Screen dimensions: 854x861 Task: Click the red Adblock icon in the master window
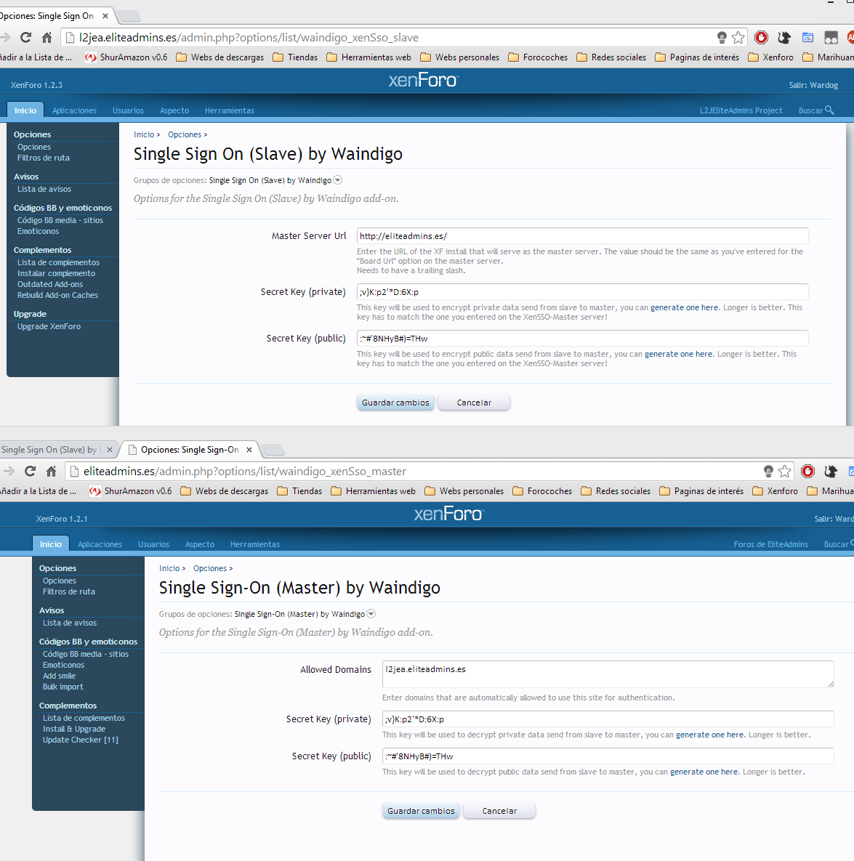807,472
